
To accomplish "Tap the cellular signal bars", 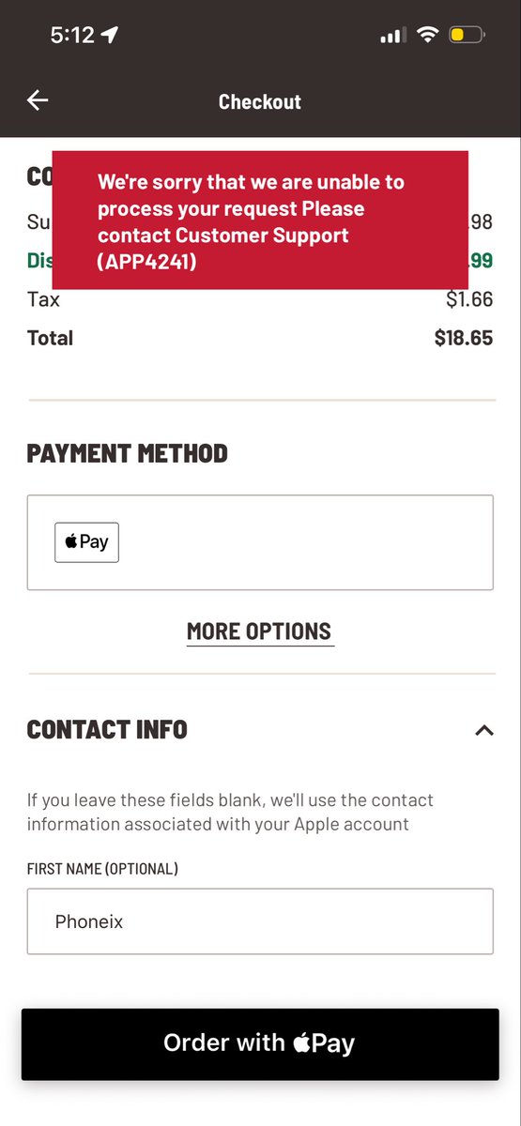I will [x=392, y=36].
